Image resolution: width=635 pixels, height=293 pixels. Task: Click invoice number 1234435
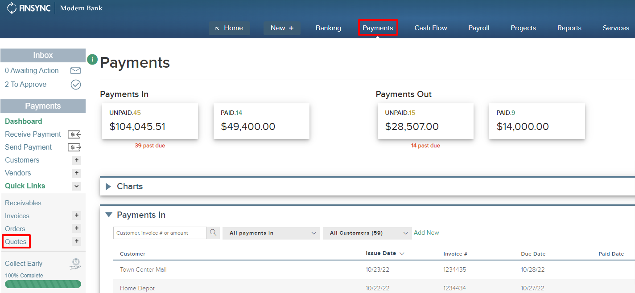pyautogui.click(x=454, y=269)
